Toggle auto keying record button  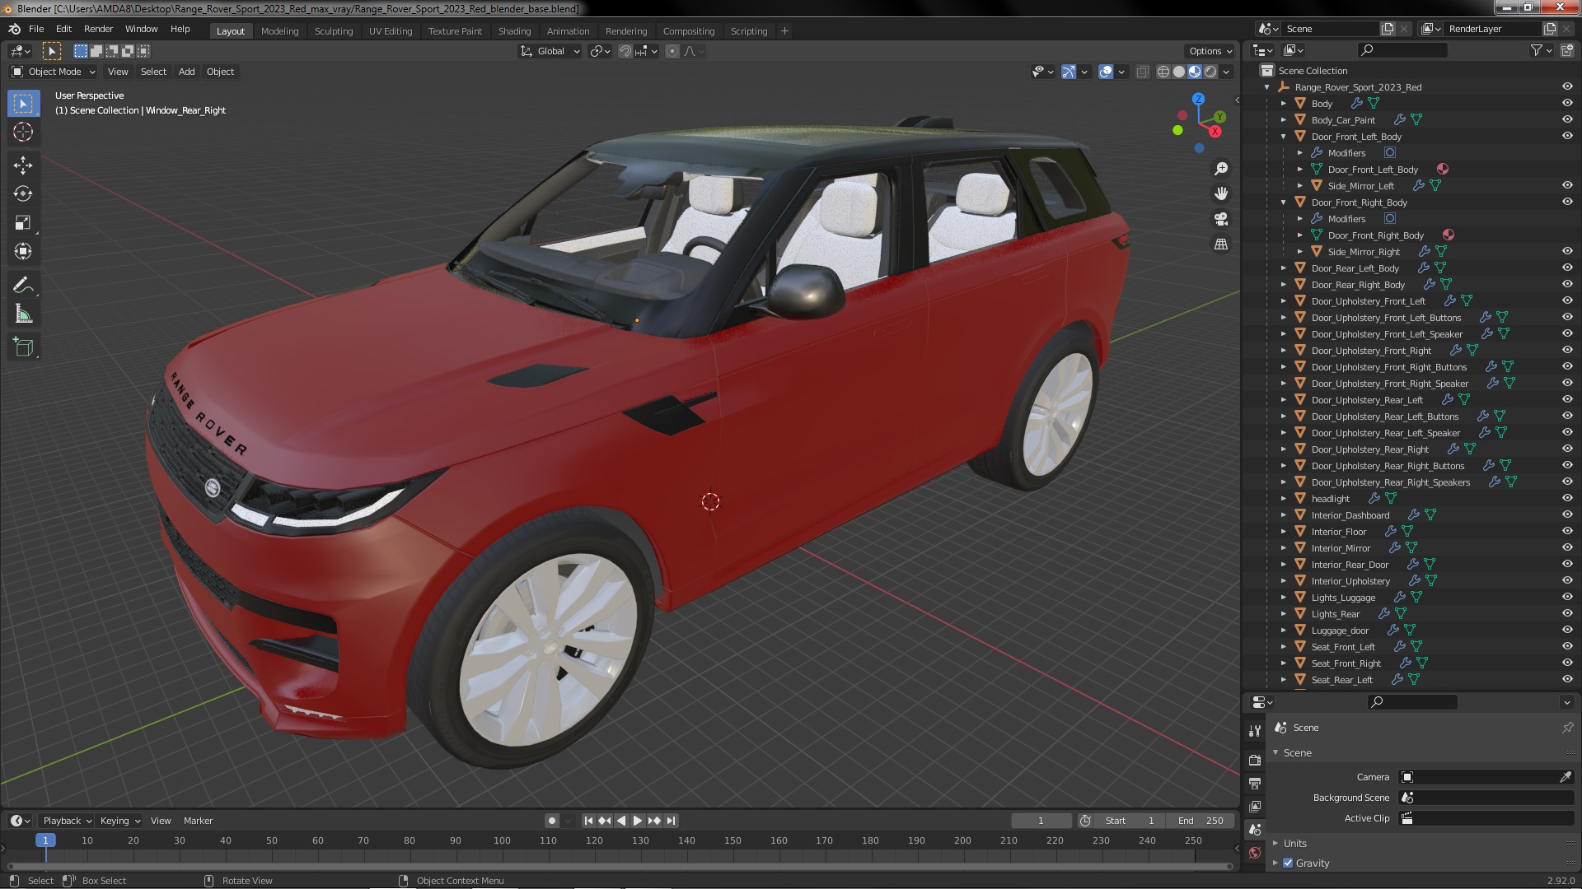click(x=551, y=821)
